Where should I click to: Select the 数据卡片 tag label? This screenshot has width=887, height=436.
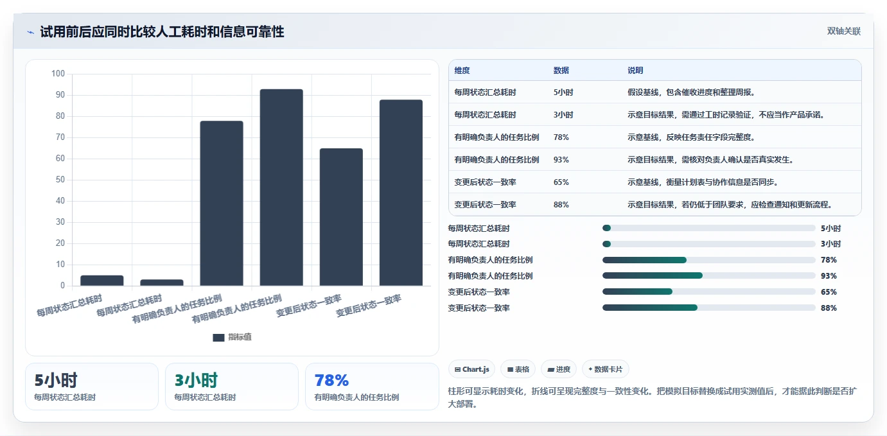coord(609,369)
